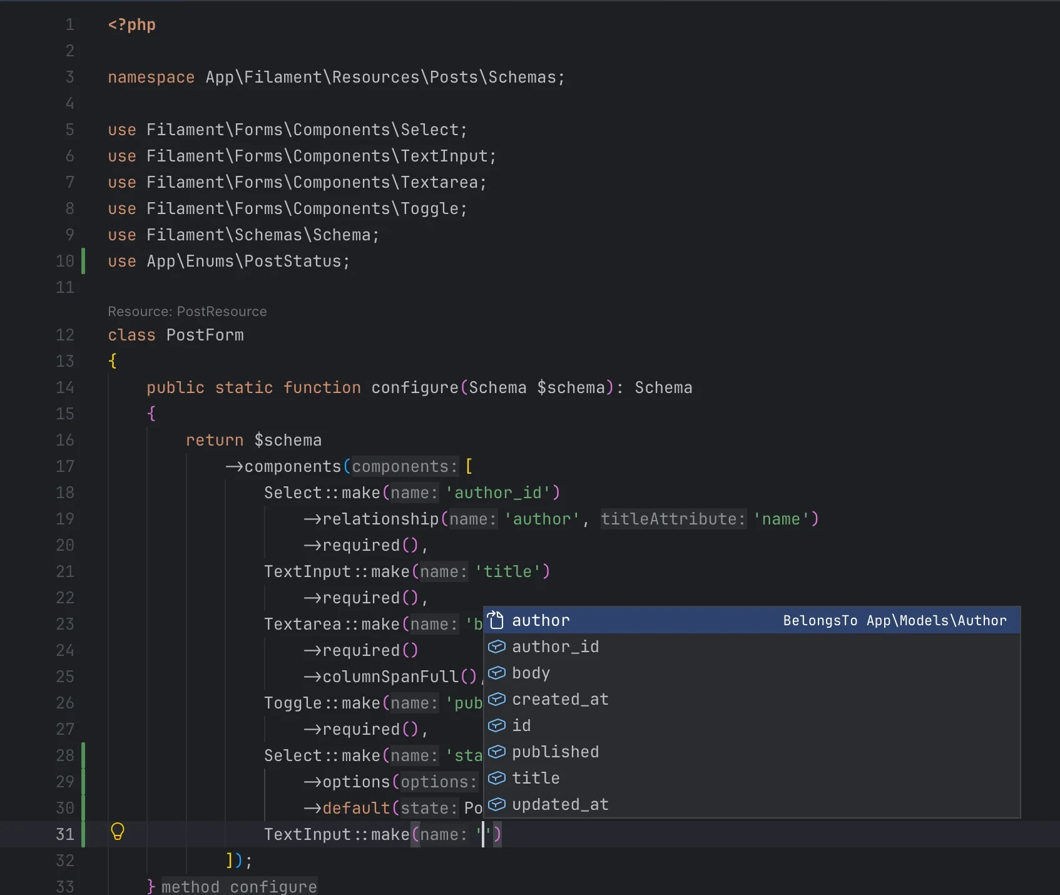Click the field icon beside updated_at suggestion

coord(496,804)
